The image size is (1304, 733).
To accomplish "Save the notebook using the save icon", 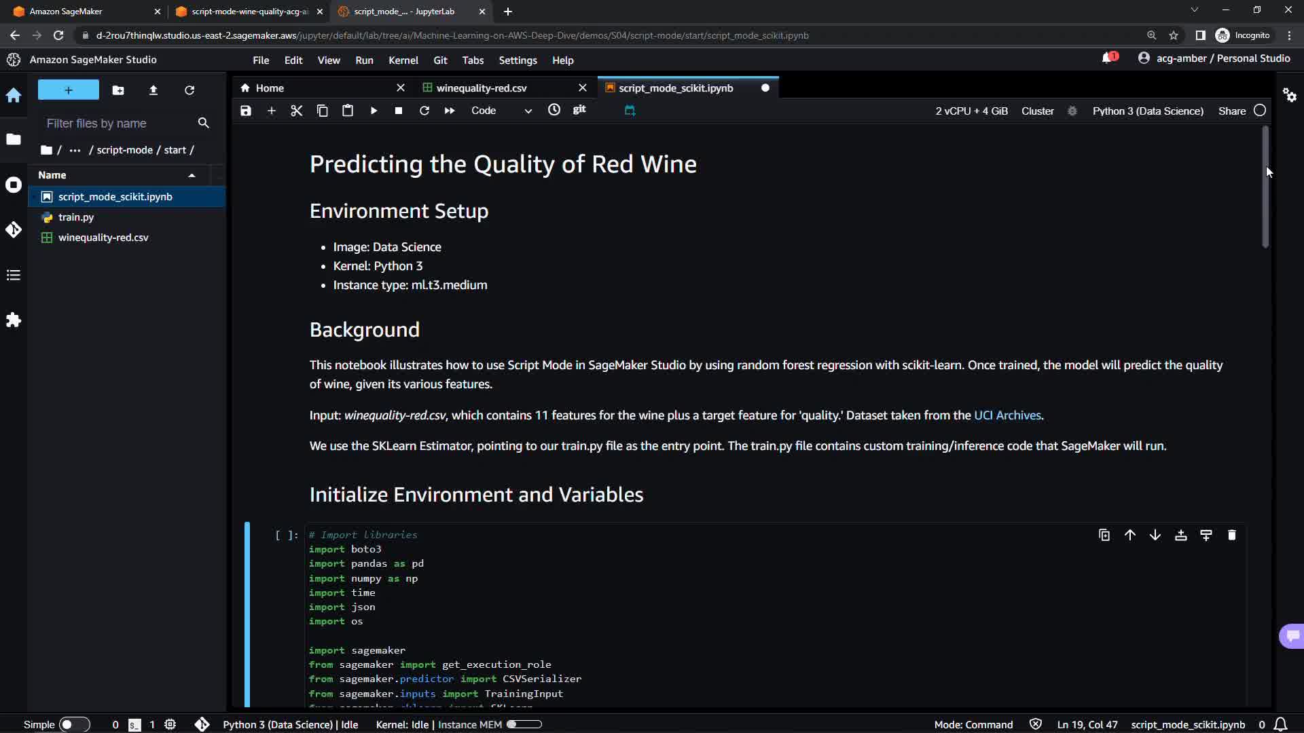I will point(246,111).
